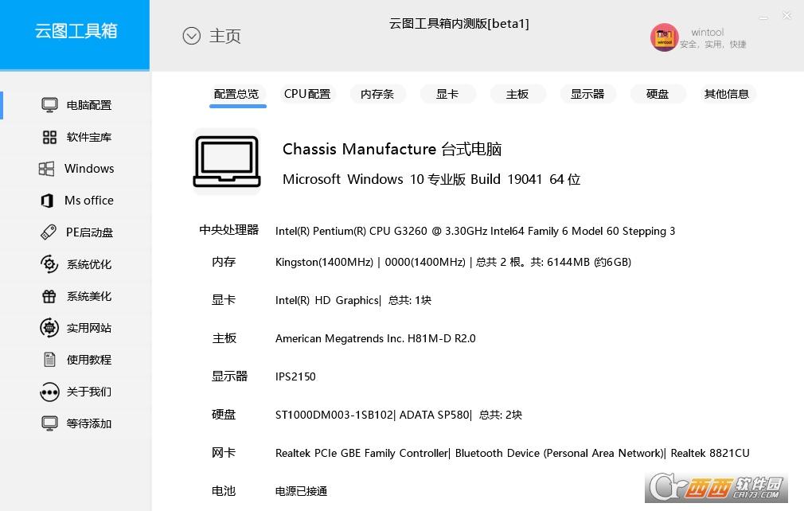Click the 电源已接通 battery status
The height and width of the screenshot is (511, 804).
pos(301,492)
